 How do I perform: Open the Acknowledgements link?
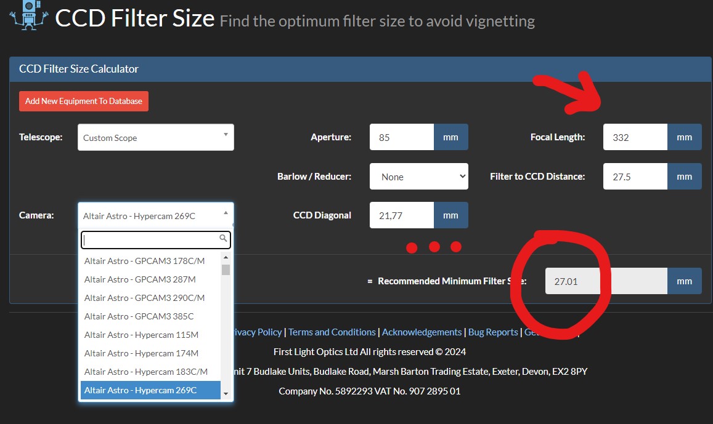(x=422, y=332)
